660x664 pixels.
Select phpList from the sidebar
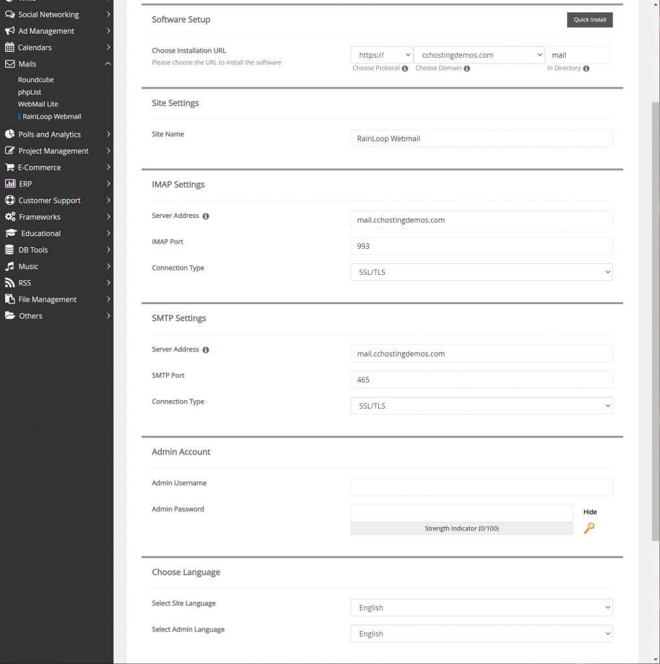[30, 92]
